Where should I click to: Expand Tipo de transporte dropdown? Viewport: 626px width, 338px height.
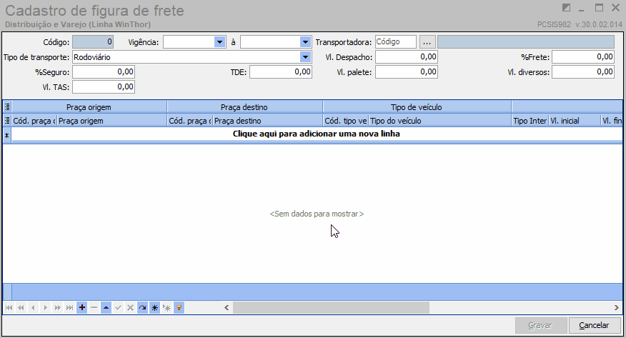coord(305,57)
